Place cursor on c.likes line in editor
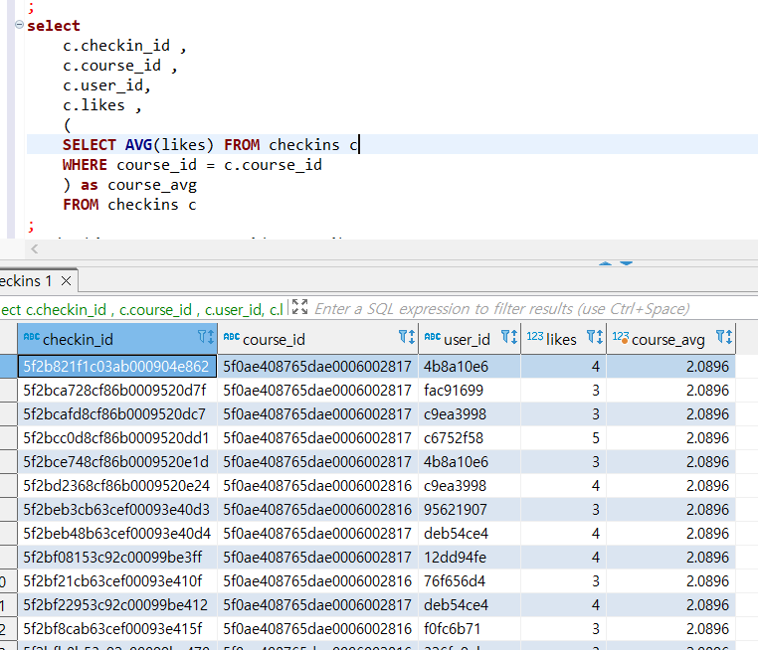The image size is (758, 650). pos(102,105)
